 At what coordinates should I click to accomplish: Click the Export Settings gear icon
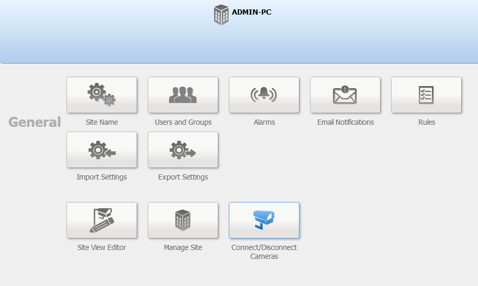183,150
